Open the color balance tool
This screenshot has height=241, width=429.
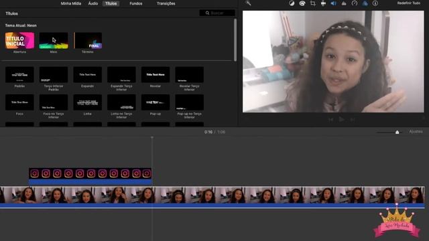tap(292, 3)
